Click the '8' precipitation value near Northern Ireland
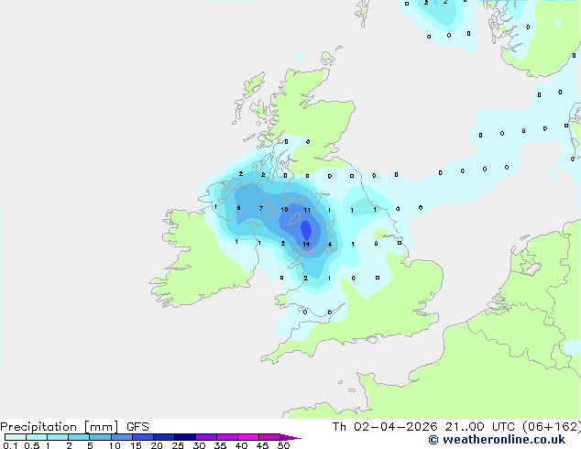The image size is (581, 449). point(238,208)
